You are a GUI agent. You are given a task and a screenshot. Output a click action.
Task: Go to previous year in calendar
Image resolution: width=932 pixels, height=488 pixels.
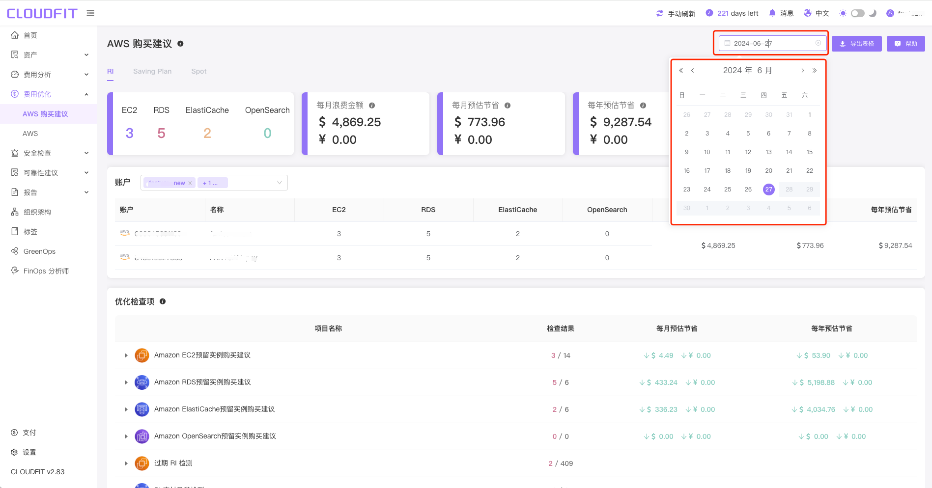point(681,71)
